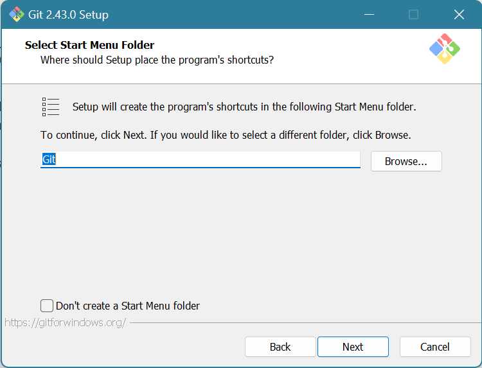The image size is (482, 368).
Task: Minimize the Git Setup window
Action: [x=368, y=14]
